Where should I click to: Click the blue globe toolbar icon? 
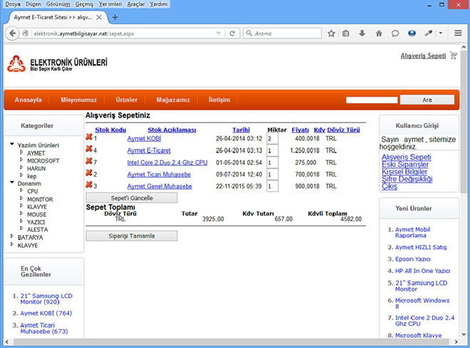tap(412, 33)
